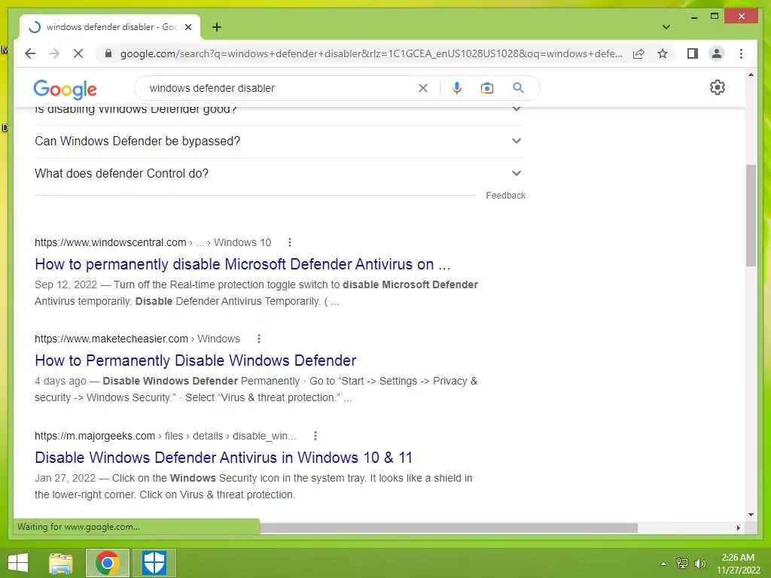This screenshot has width=771, height=578.
Task: Open Windows Defender shield in taskbar
Action: click(x=154, y=563)
